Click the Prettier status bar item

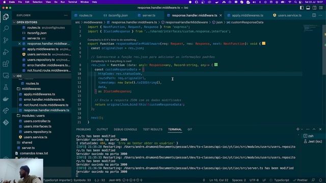pyautogui.click(x=300, y=180)
